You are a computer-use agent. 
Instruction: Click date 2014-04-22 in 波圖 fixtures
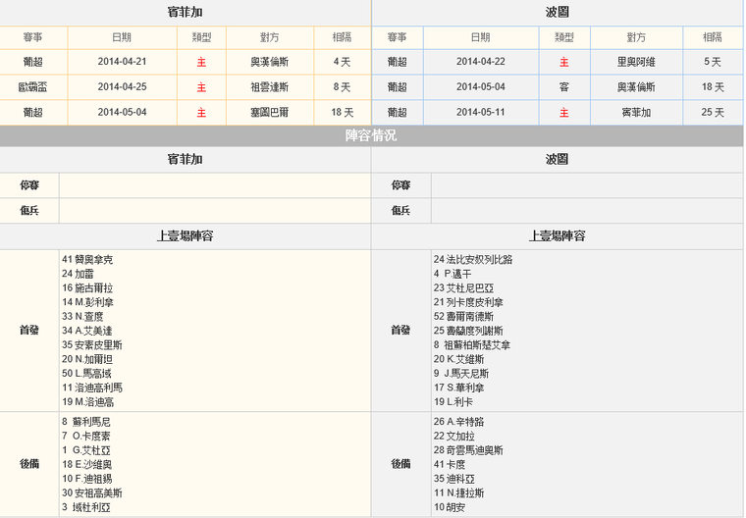(481, 62)
